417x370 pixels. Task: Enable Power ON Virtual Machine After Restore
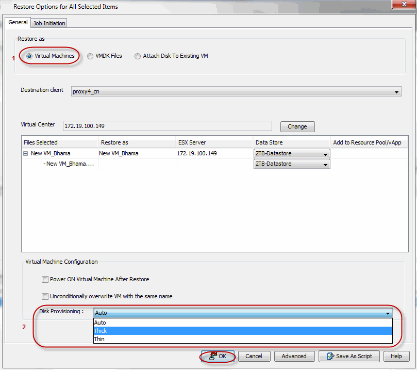(45, 279)
